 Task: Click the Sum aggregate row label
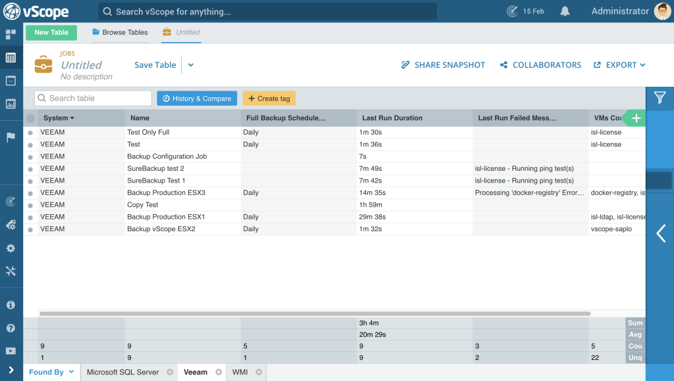635,323
